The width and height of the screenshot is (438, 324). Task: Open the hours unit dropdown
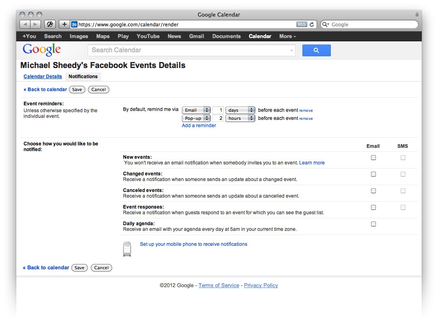[x=240, y=118]
